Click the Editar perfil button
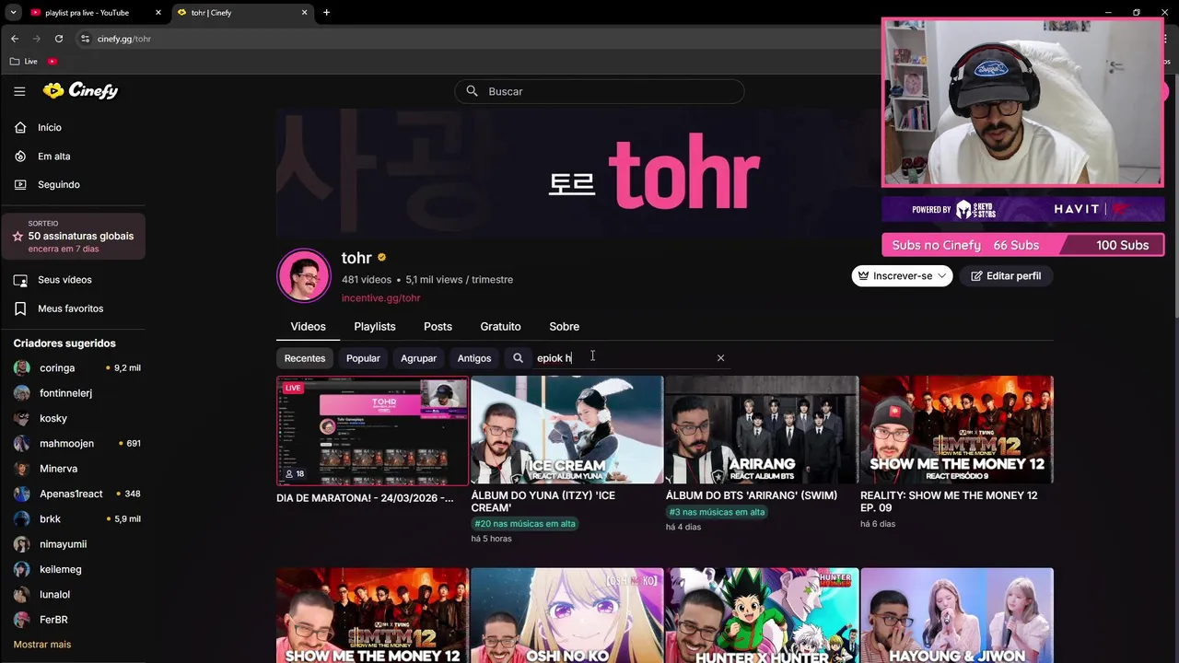This screenshot has height=663, width=1179. click(1006, 275)
